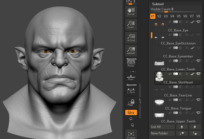Disable XYZ free rotation mode

pyautogui.click(x=131, y=112)
